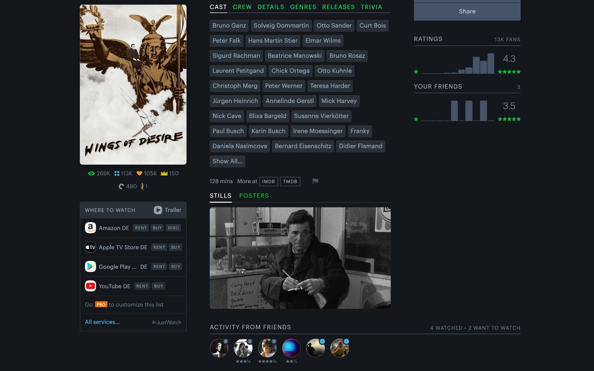Open the purple gradient friend avatar

(291, 348)
